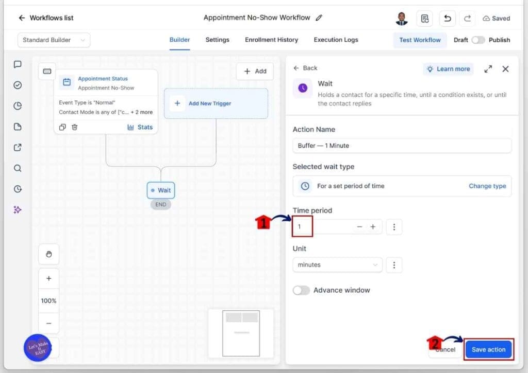The height and width of the screenshot is (373, 528).
Task: Open the comments sidebar icon
Action: (x=18, y=64)
